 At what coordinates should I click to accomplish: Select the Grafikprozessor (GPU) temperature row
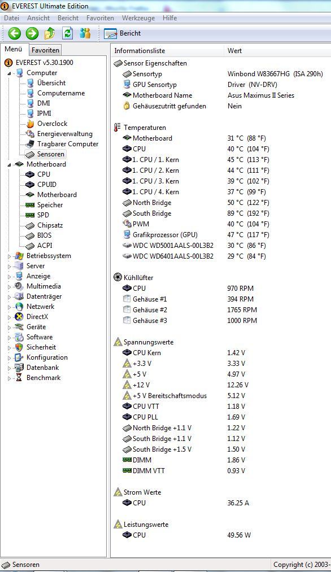coord(221,235)
